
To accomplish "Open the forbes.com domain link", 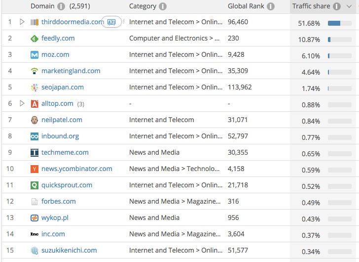I will point(59,201).
